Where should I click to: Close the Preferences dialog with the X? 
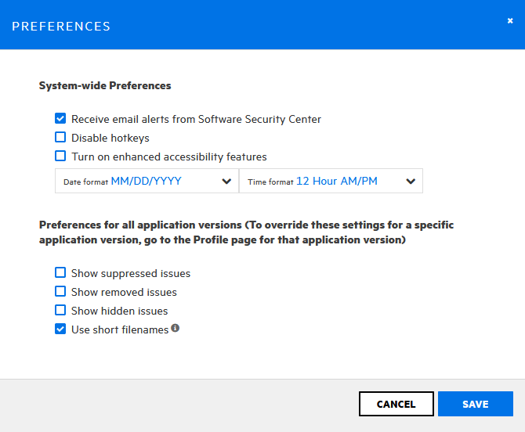point(510,21)
